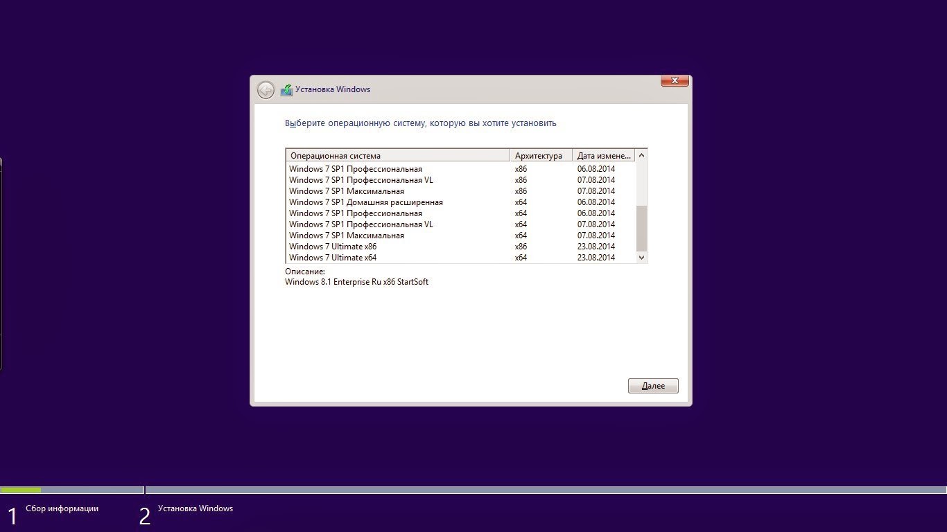The width and height of the screenshot is (947, 532).
Task: Sort by Архитектура column header
Action: (x=541, y=155)
